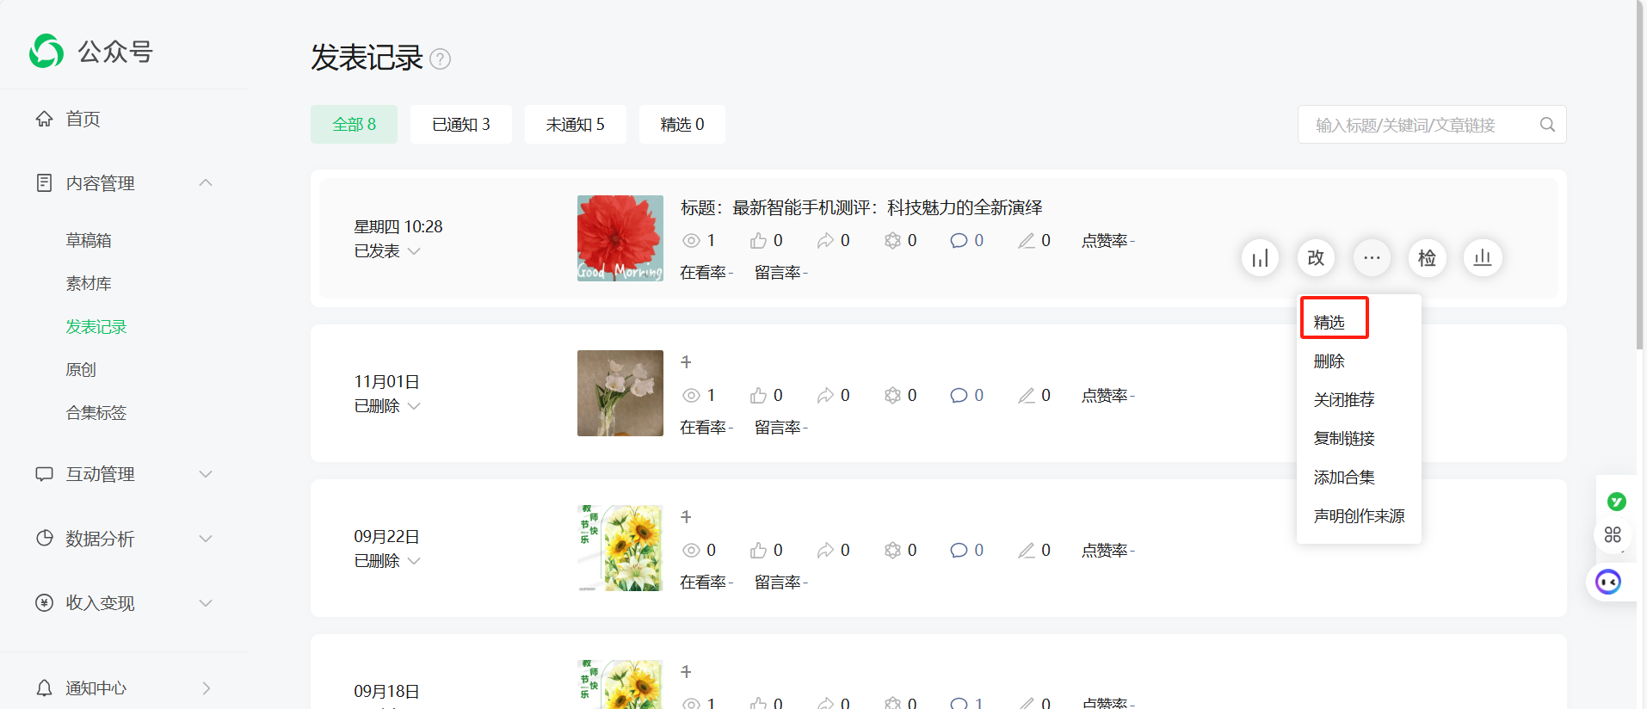The image size is (1647, 709).
Task: Expand 已删除 dropdown for 09月22日
Action: (x=414, y=561)
